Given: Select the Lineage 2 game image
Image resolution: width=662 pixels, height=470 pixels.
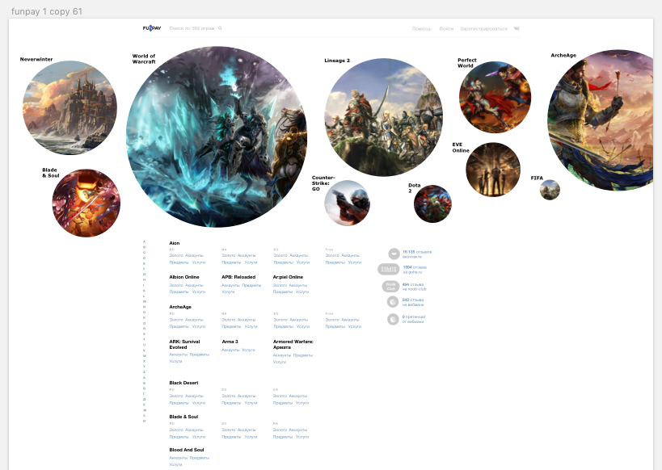Looking at the screenshot, I should click(383, 117).
